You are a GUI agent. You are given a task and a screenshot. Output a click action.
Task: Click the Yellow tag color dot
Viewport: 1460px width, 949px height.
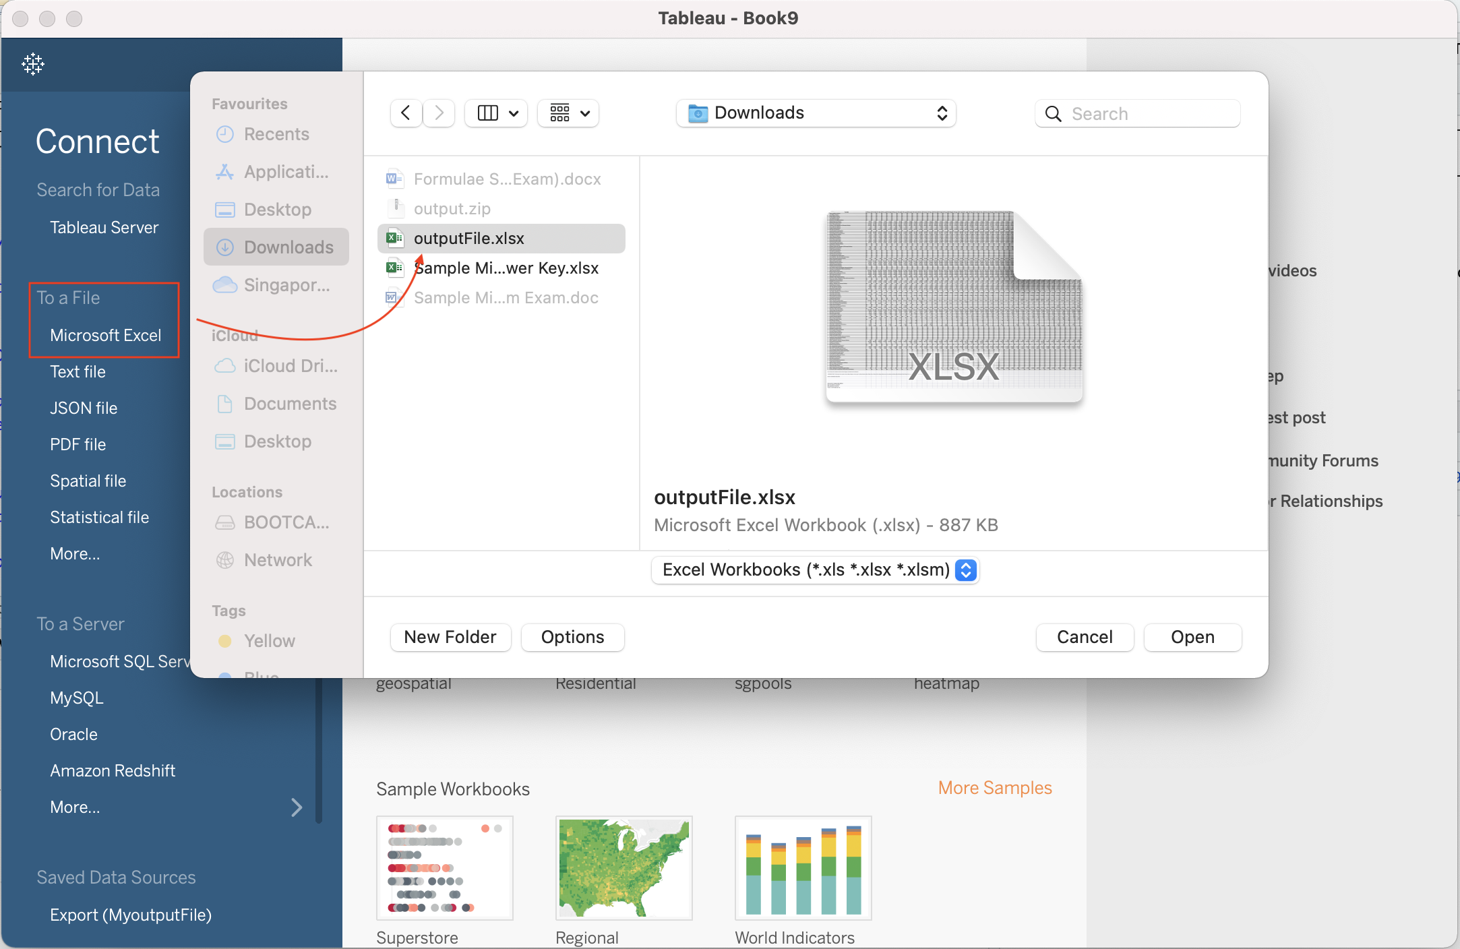[225, 641]
